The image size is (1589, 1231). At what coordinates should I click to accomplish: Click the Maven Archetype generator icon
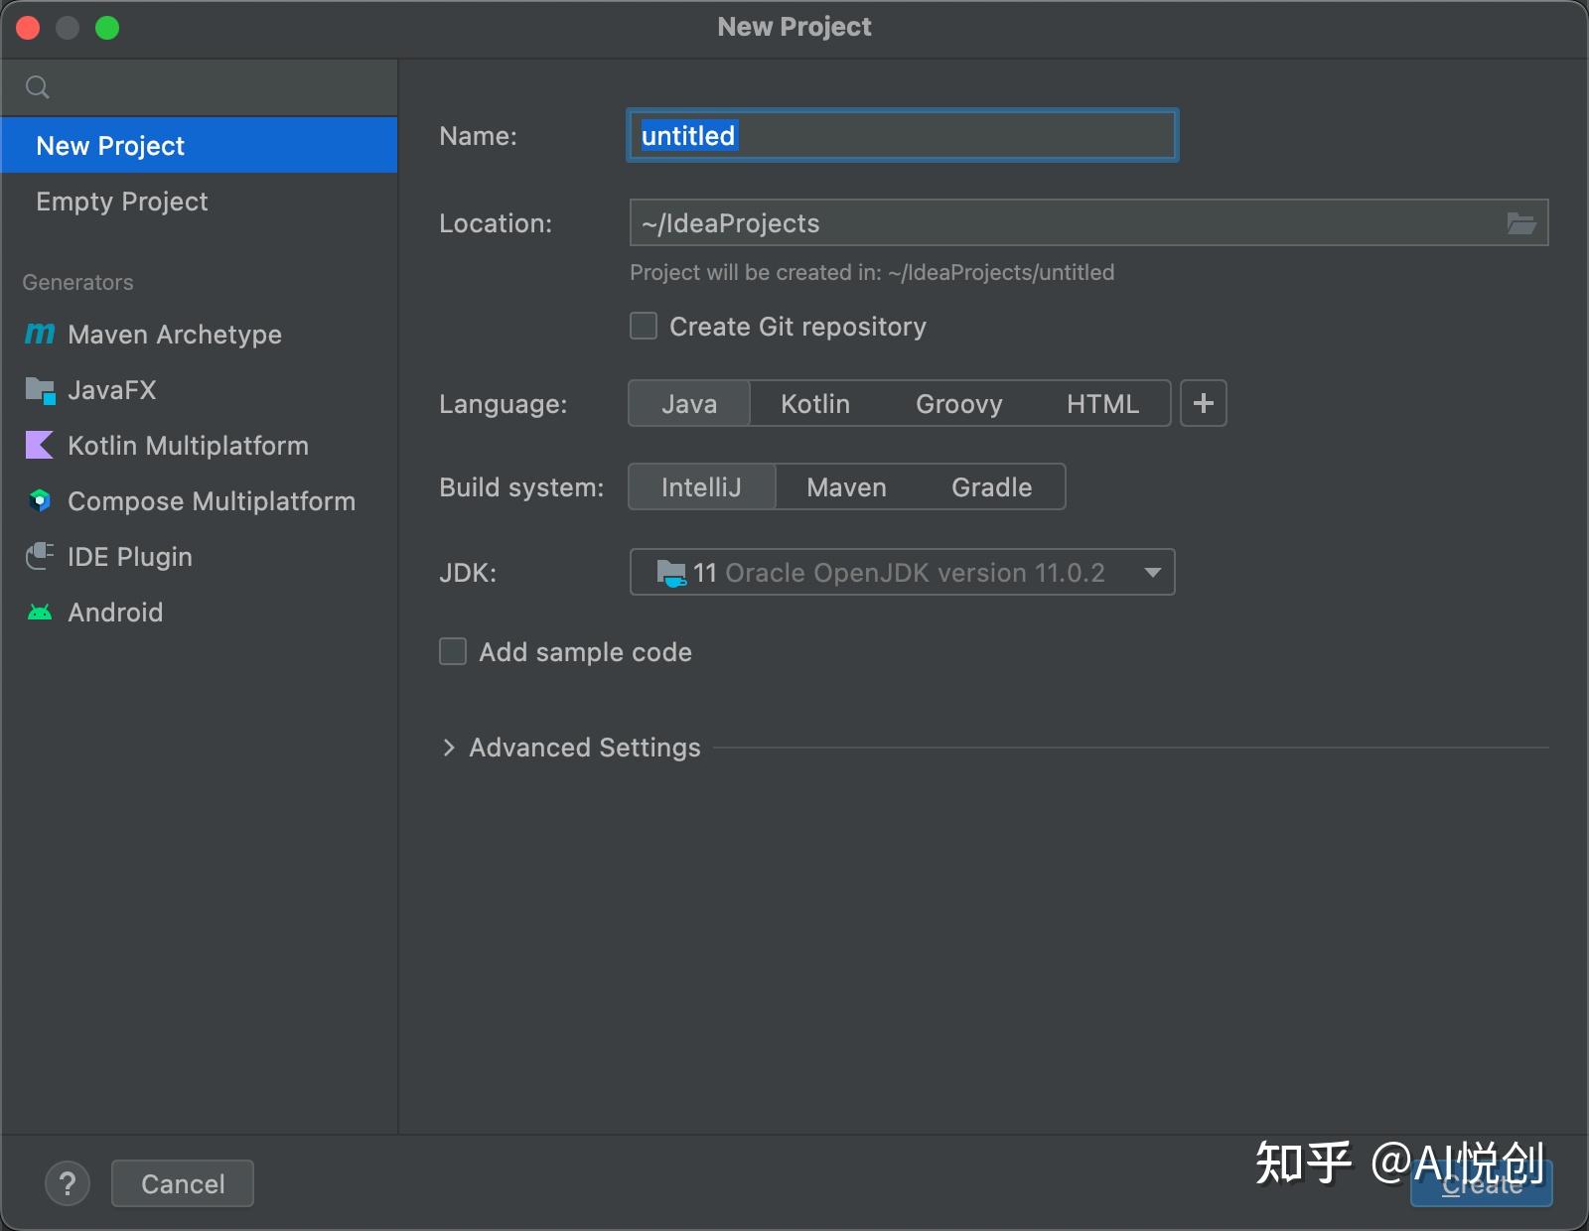[40, 335]
